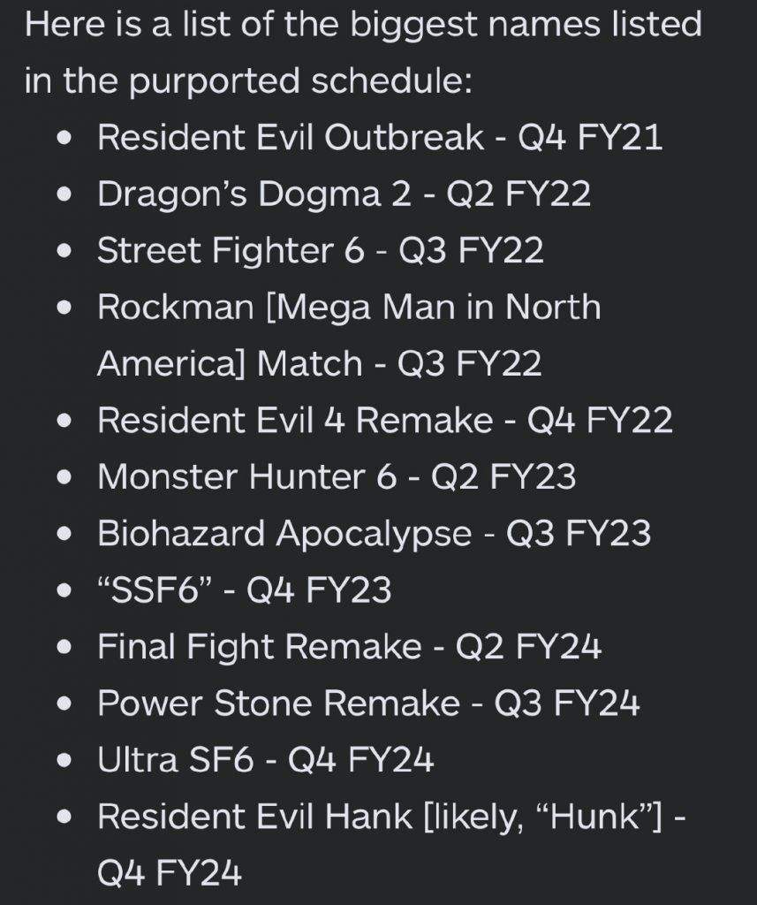Select the Rockman Mega Man Match entry
Screen dimensions: 757x905
coord(349,335)
